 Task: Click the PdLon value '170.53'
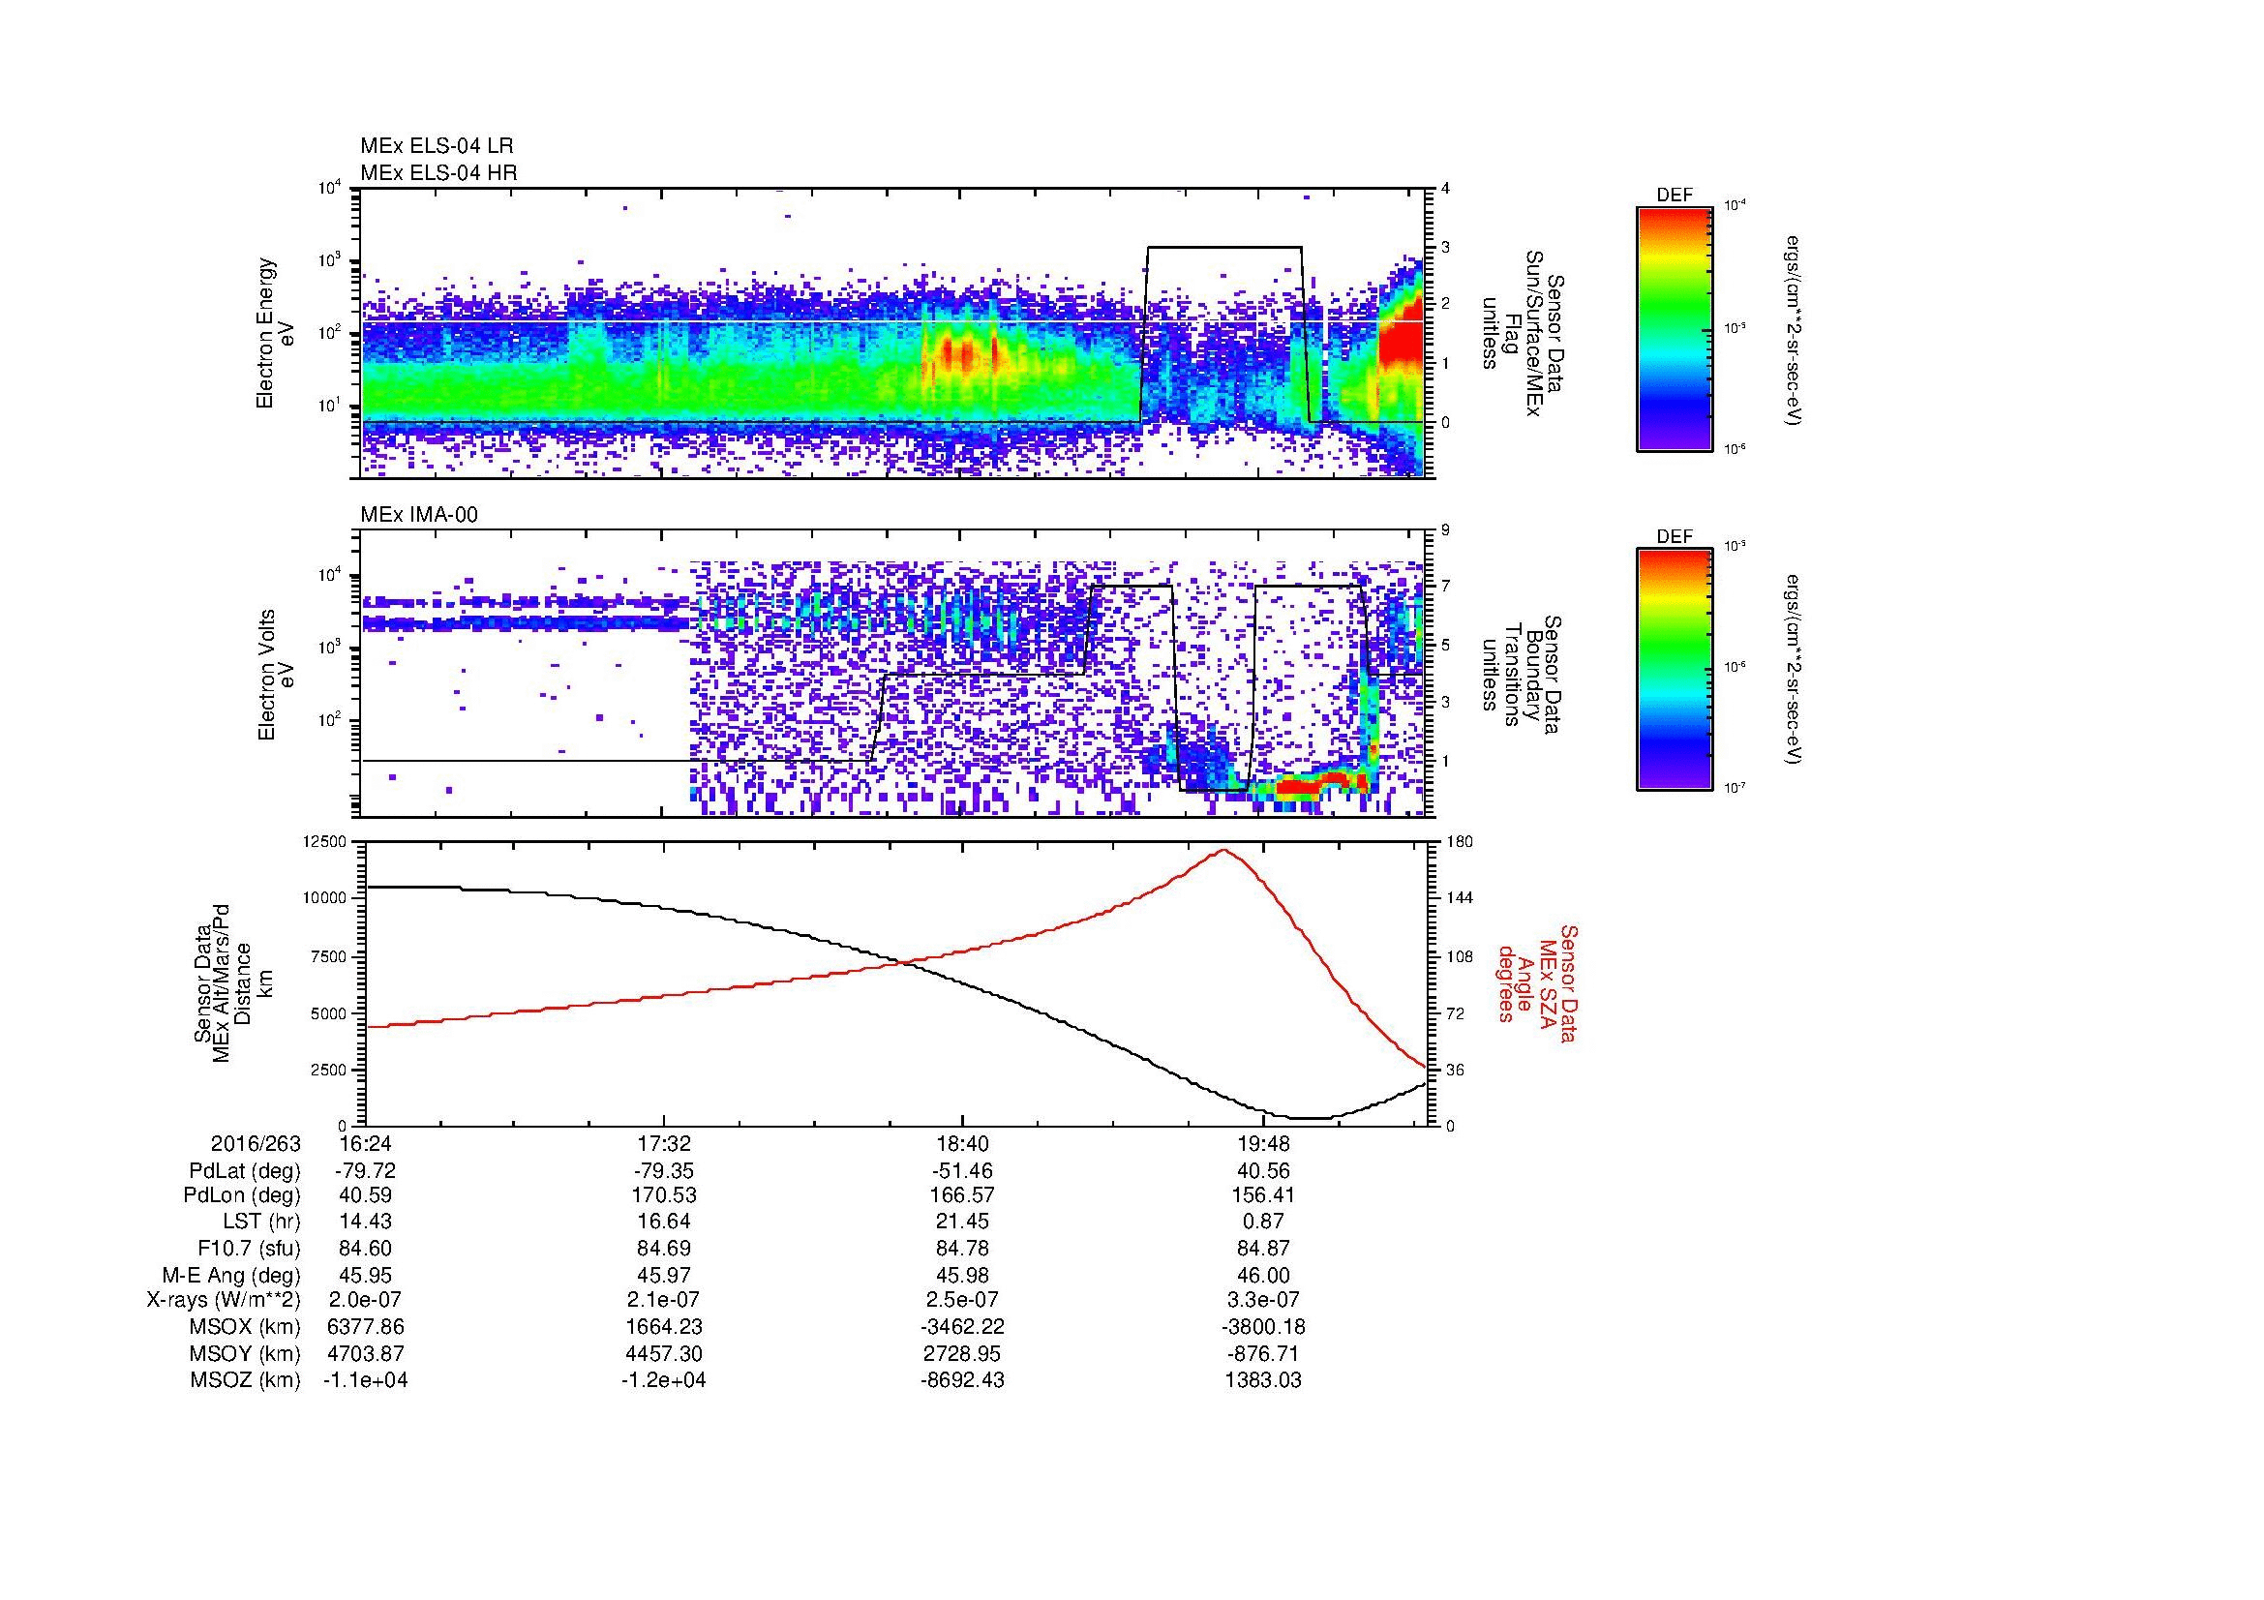coord(666,1195)
